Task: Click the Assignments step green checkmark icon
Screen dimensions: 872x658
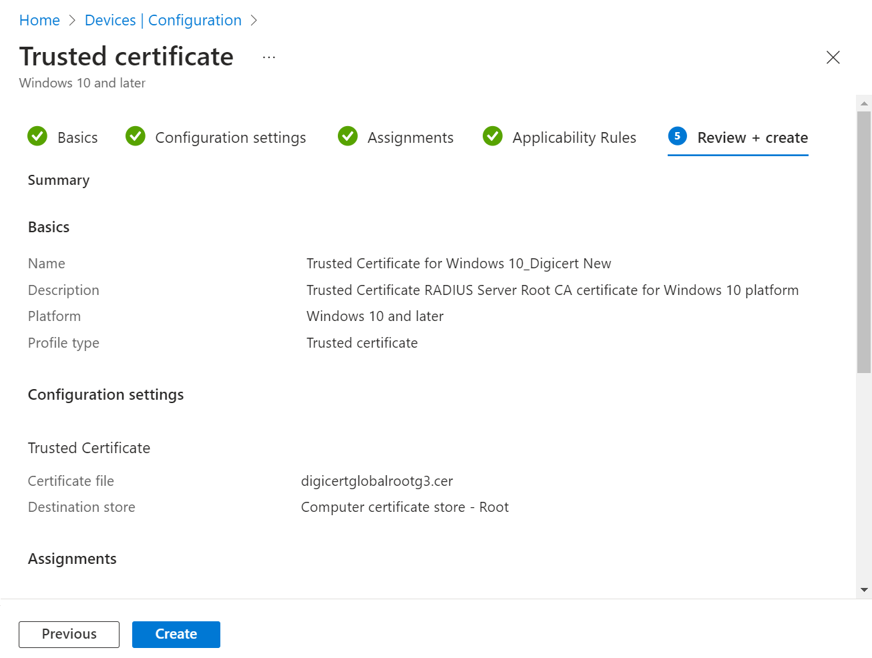Action: tap(348, 136)
